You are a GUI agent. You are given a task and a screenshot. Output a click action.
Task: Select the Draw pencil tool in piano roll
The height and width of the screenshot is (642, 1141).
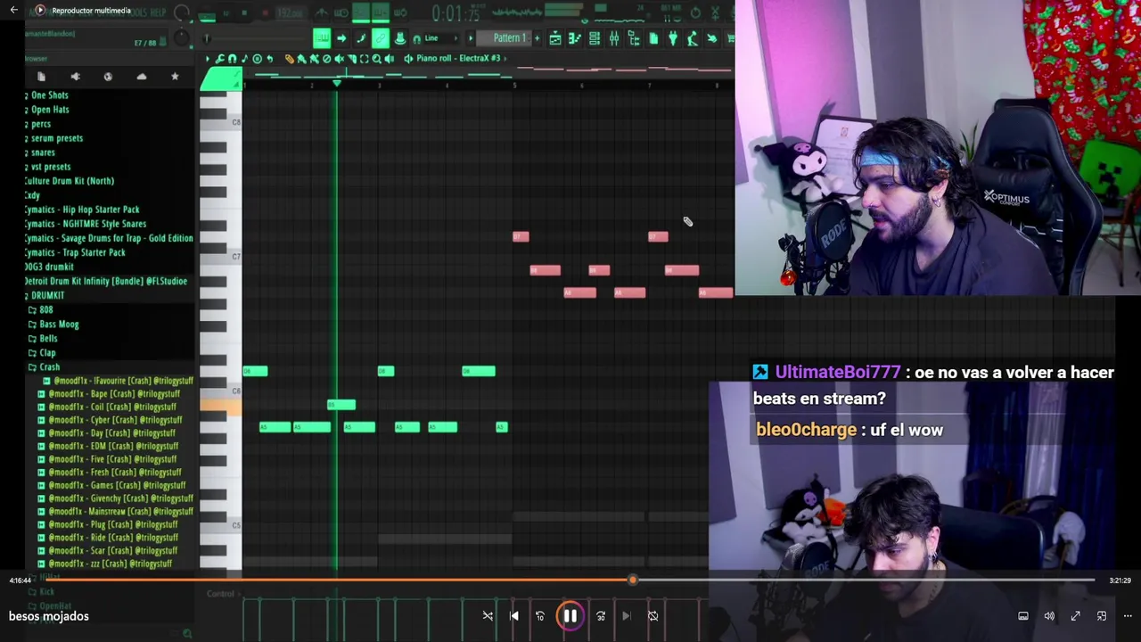coord(290,58)
